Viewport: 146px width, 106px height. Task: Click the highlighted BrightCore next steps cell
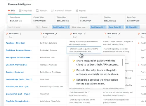(84, 50)
